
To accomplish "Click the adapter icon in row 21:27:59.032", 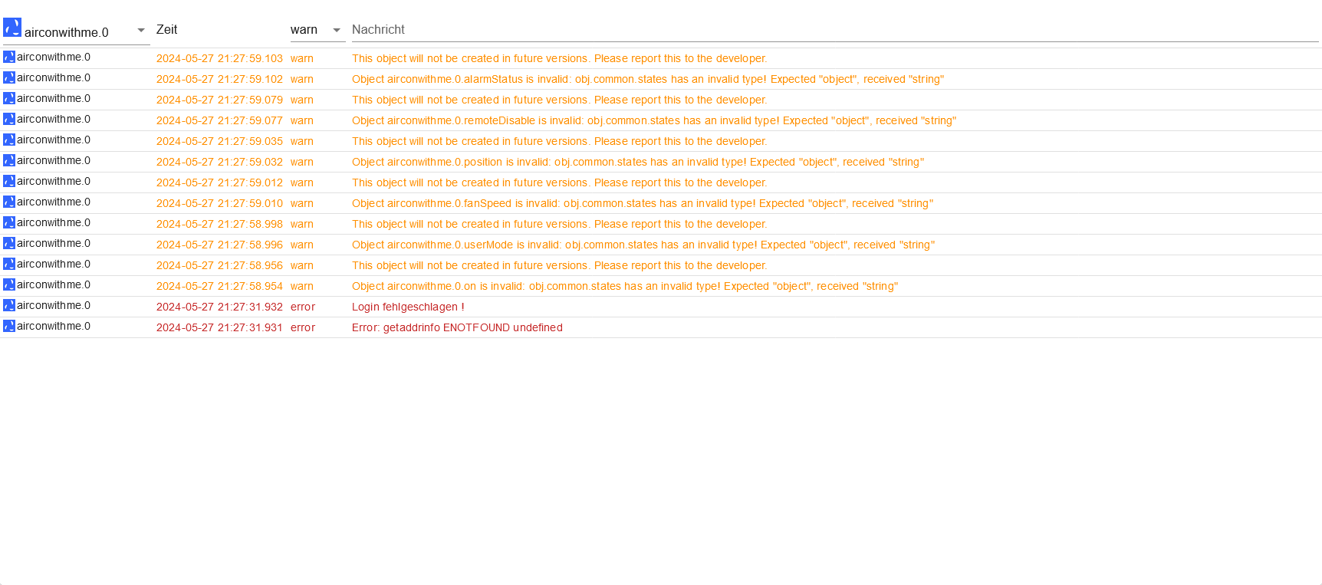I will [9, 161].
